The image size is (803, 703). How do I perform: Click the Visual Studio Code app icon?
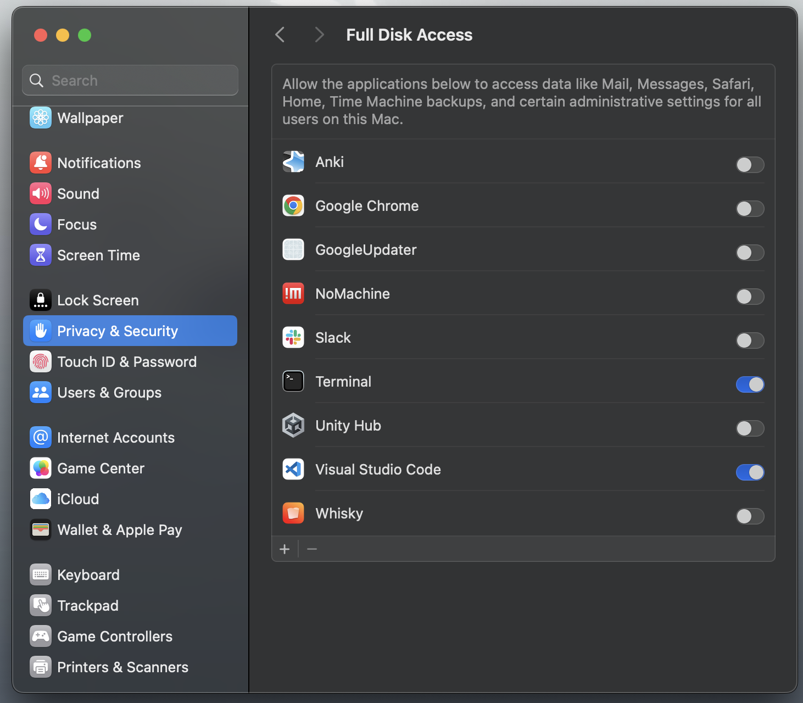tap(293, 469)
